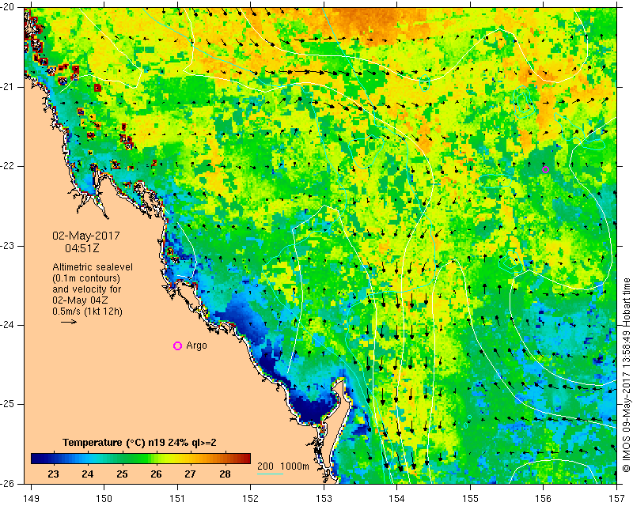Click the 'Temperature (°C) n19 24% ql>=2' title
Image resolution: width=633 pixels, height=506 pixels.
pos(139,443)
